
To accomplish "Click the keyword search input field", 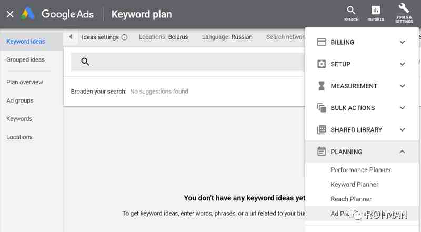I will coord(188,62).
